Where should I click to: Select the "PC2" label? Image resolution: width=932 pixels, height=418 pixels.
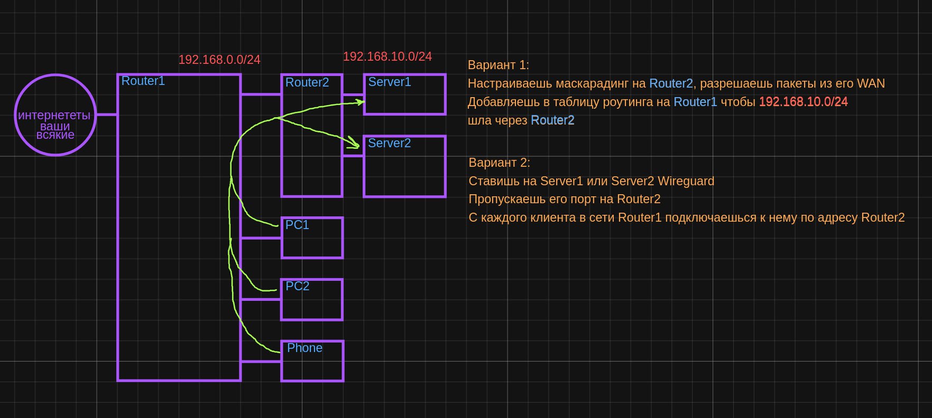pyautogui.click(x=298, y=286)
